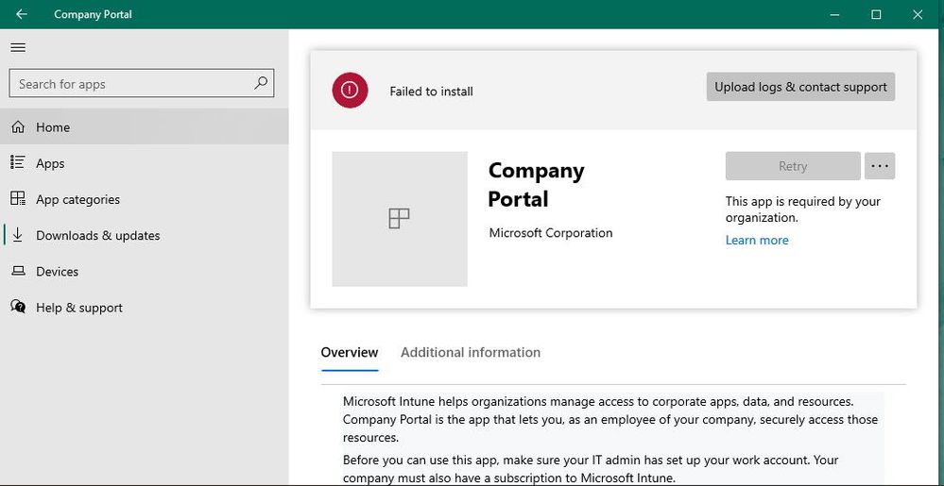
Task: Click the search magnifier icon
Action: (x=261, y=83)
